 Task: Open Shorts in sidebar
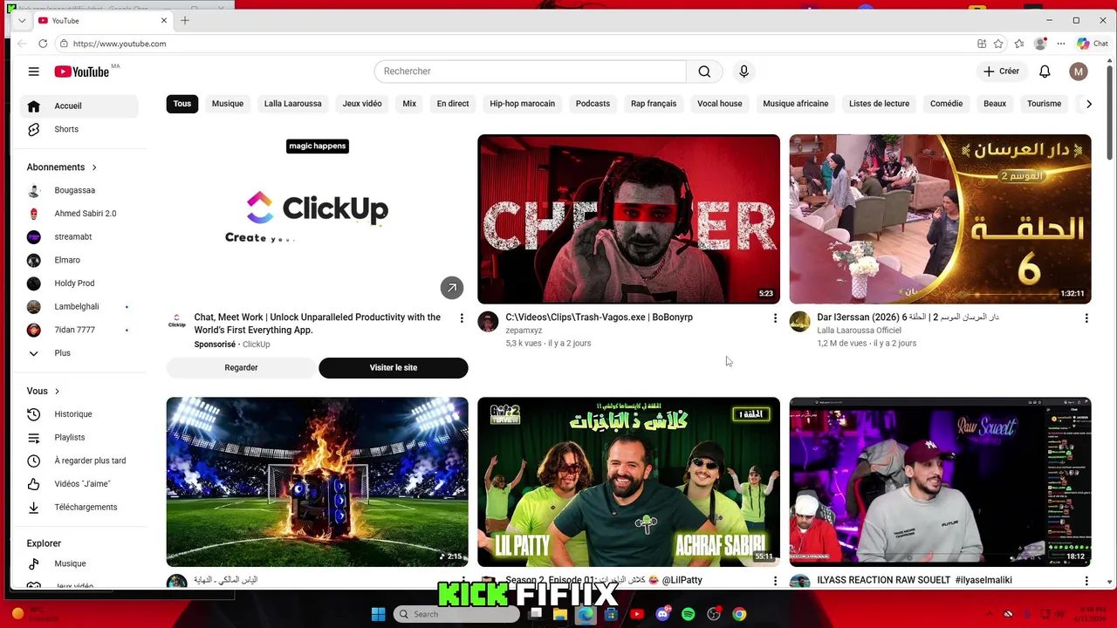(x=79, y=129)
